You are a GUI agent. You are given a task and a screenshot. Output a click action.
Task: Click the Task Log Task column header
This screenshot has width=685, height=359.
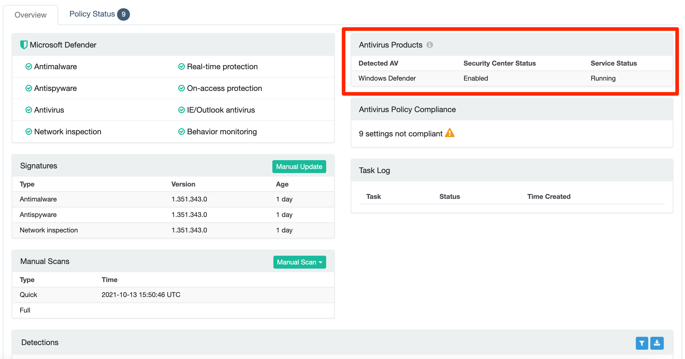point(373,197)
